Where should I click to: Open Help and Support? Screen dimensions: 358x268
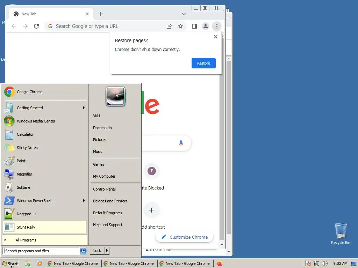[x=115, y=225]
